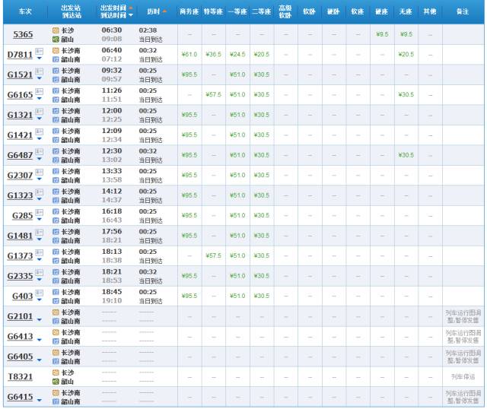Click the 18:45 departure time of G403
Viewport: 487px width, 409px height.
[112, 292]
